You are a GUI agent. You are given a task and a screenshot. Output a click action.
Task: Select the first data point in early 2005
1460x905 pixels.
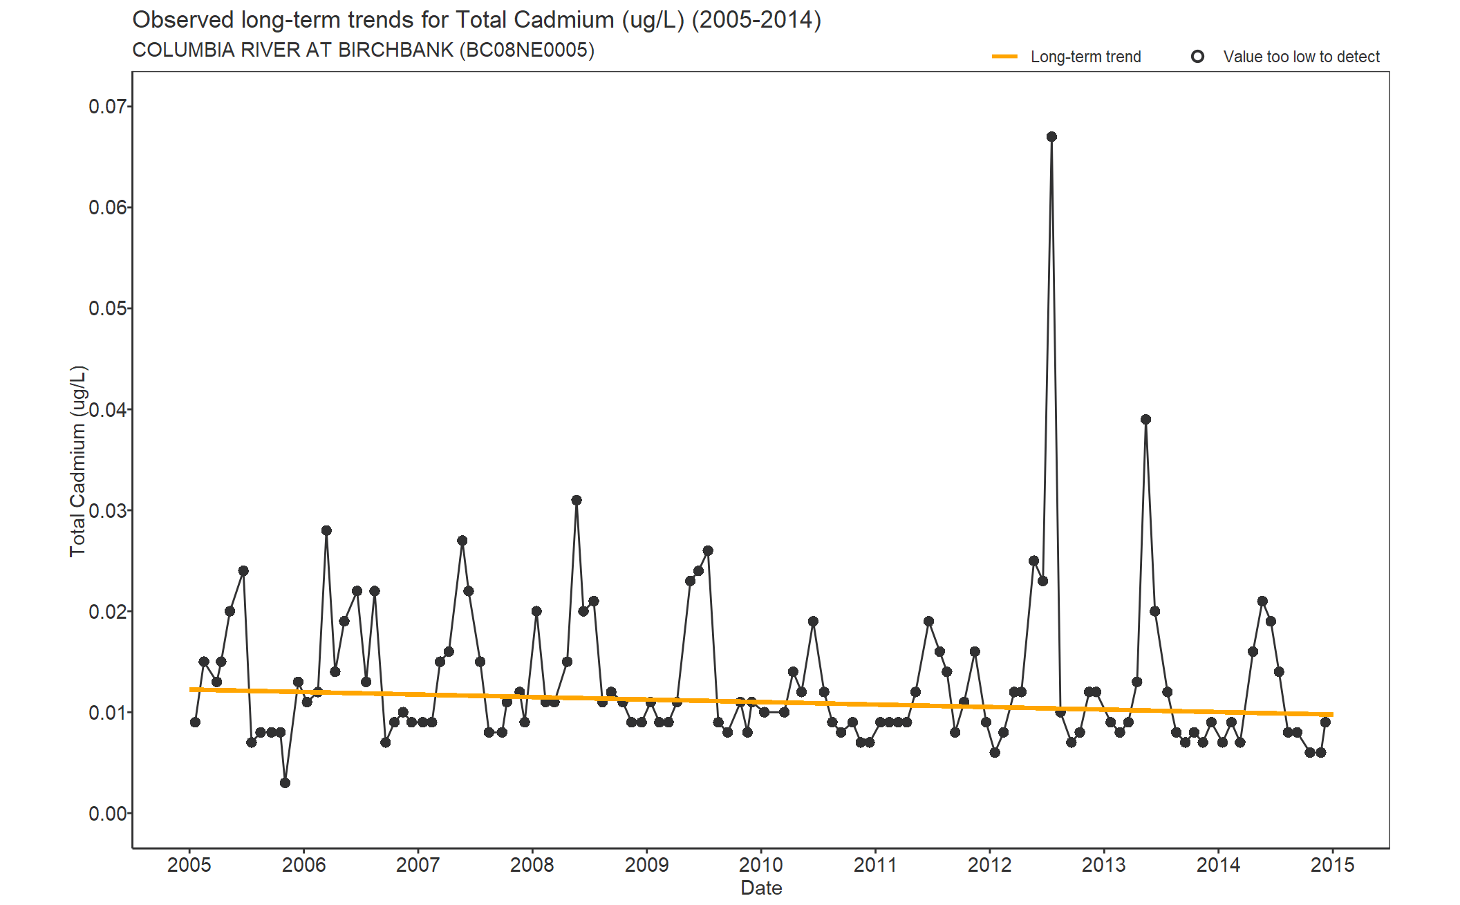195,722
